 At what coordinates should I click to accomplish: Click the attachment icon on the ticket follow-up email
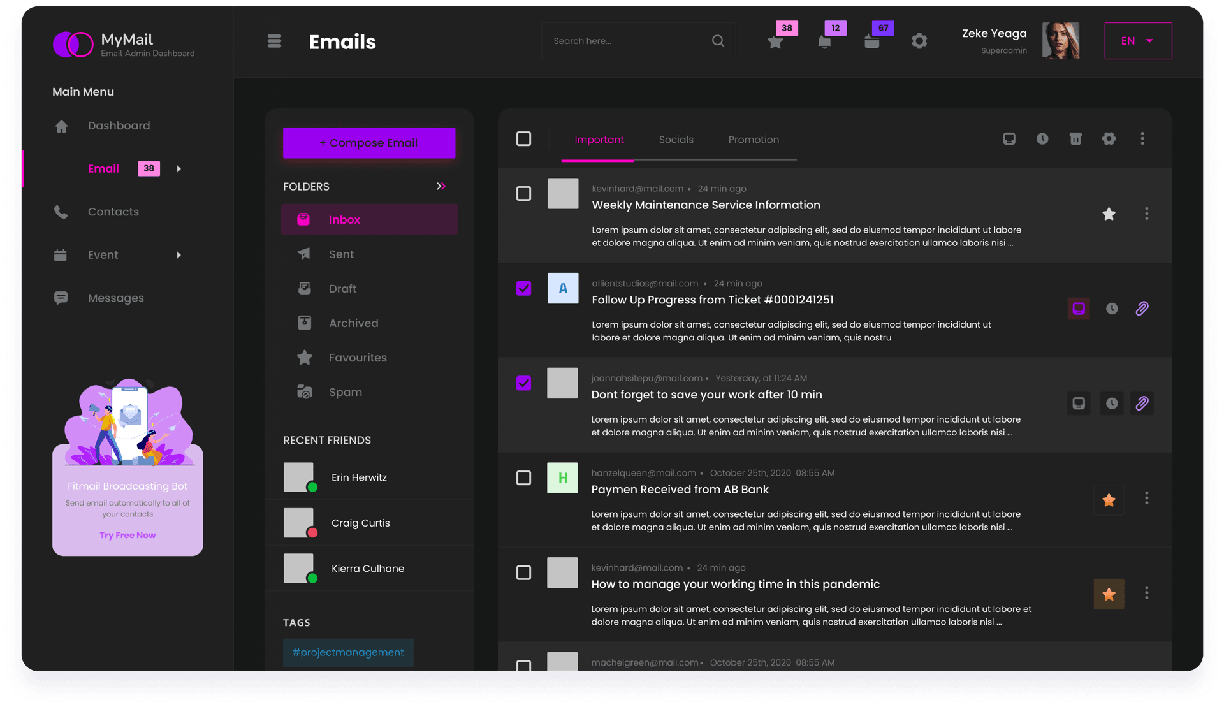pyautogui.click(x=1142, y=309)
